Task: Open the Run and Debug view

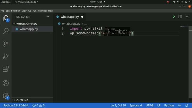Action: [6, 56]
